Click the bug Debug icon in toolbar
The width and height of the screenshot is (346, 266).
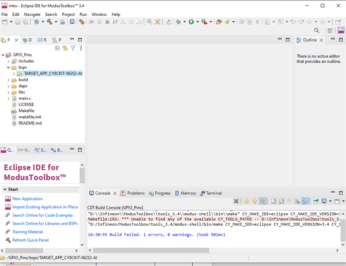tap(178, 22)
